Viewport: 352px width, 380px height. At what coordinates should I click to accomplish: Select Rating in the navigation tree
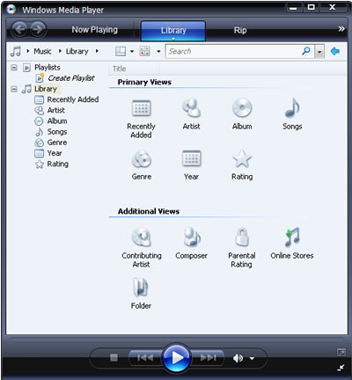pyautogui.click(x=57, y=164)
